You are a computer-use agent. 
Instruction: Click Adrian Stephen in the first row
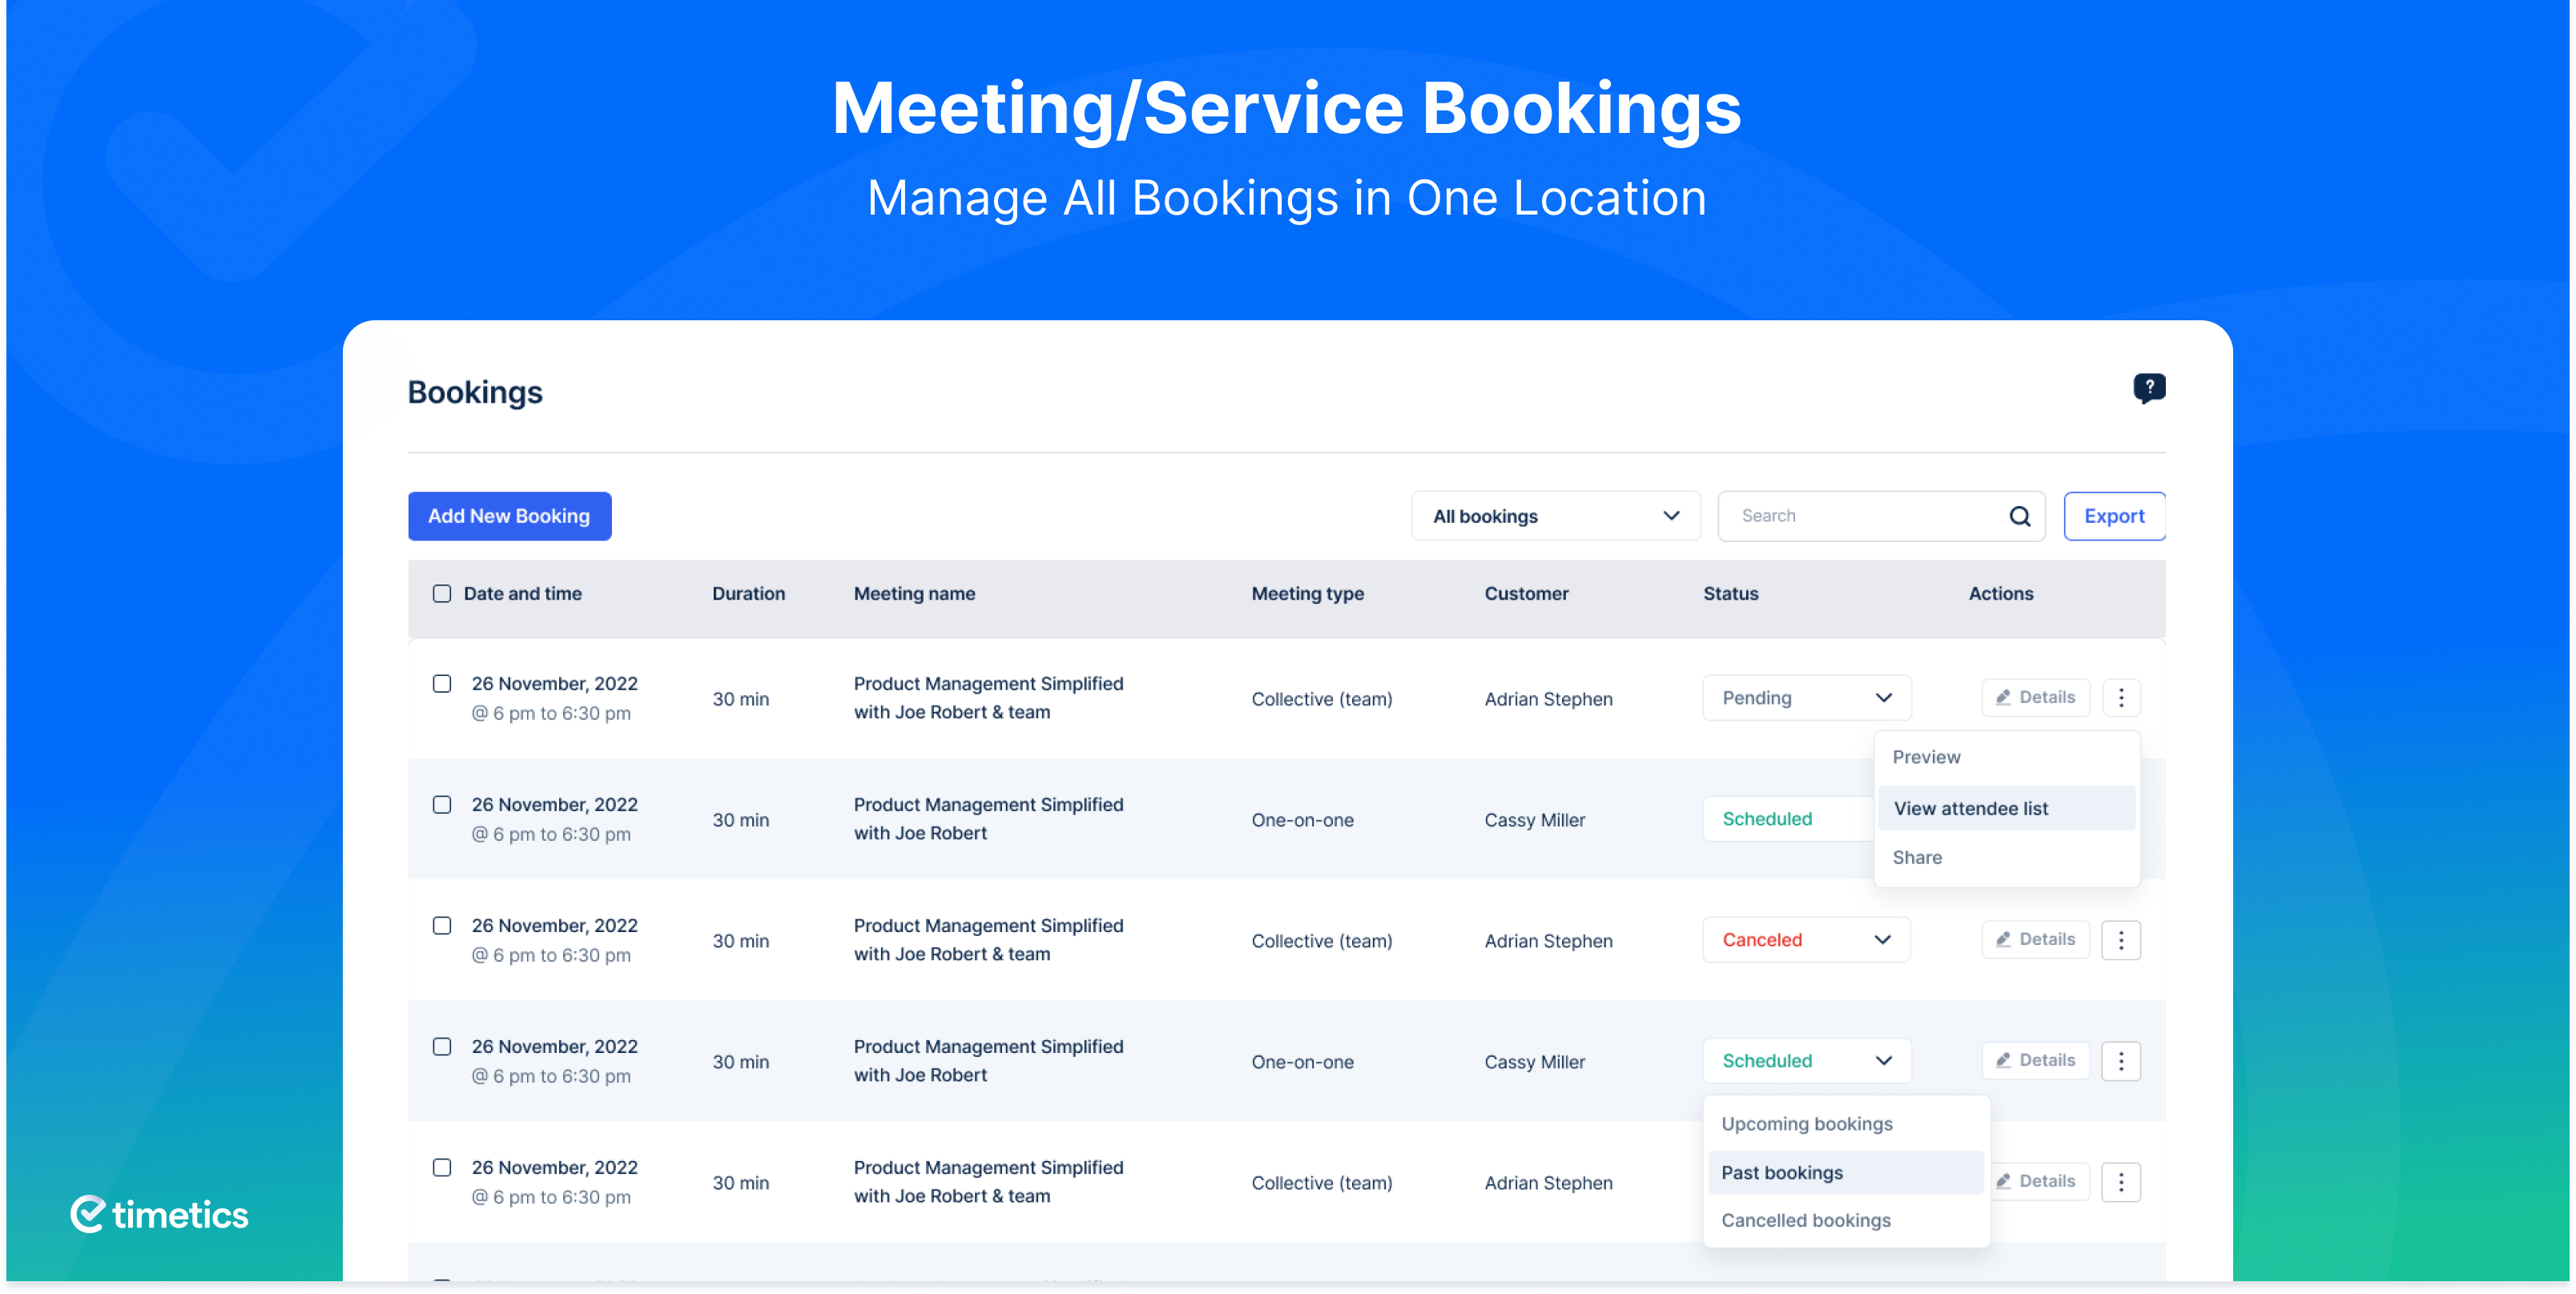(1548, 699)
